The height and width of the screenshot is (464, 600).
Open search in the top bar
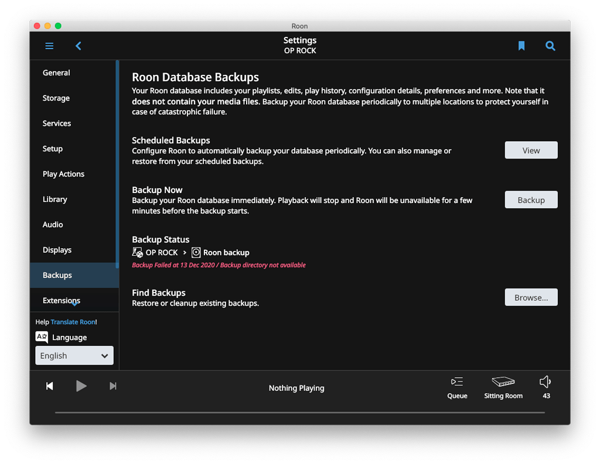pos(550,45)
